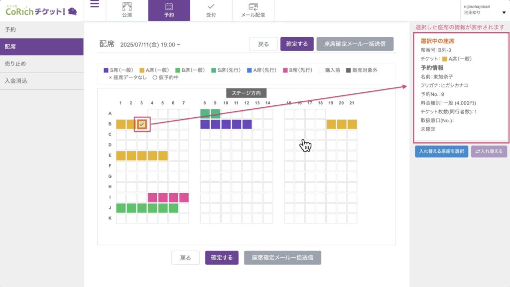Click the 公演 curtain icon
The image size is (510, 287).
[x=127, y=6]
